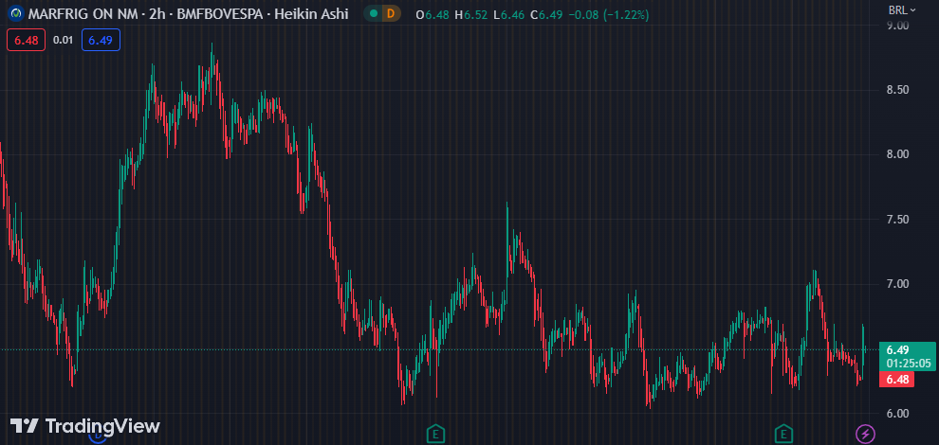
Task: Click the 0.01 spread value
Action: click(x=63, y=40)
